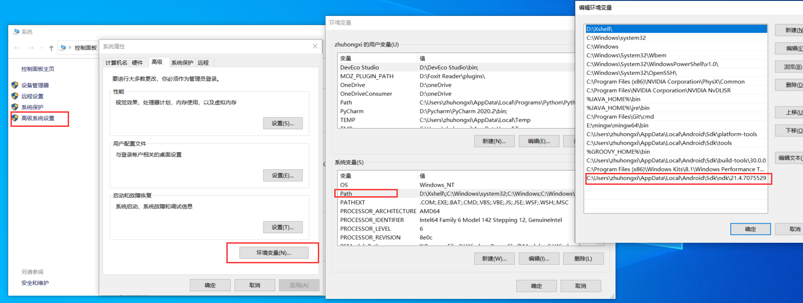Click 取消 in the 环境变量 dialog
Screen dimensions: 803x303
point(581,286)
